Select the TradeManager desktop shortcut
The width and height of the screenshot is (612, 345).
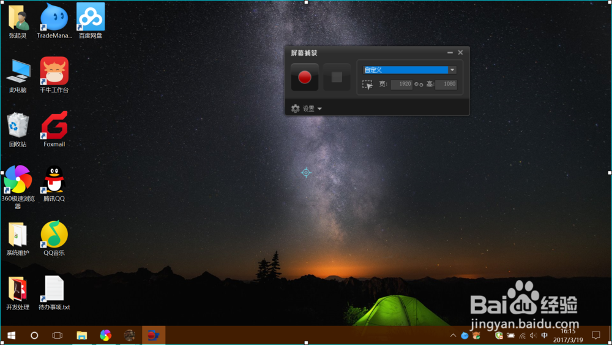click(x=54, y=21)
